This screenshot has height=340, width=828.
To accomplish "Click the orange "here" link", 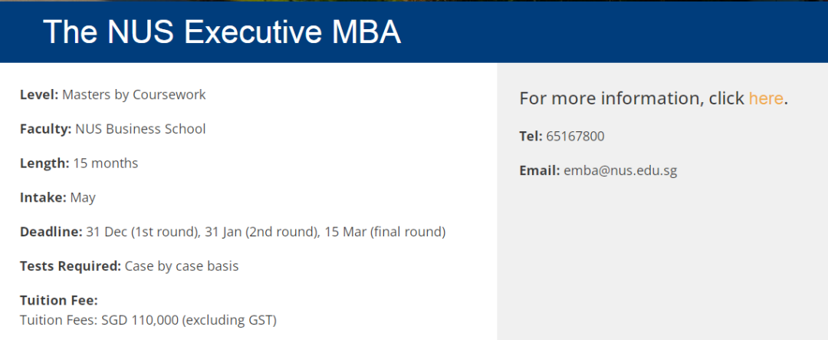I will pos(765,98).
